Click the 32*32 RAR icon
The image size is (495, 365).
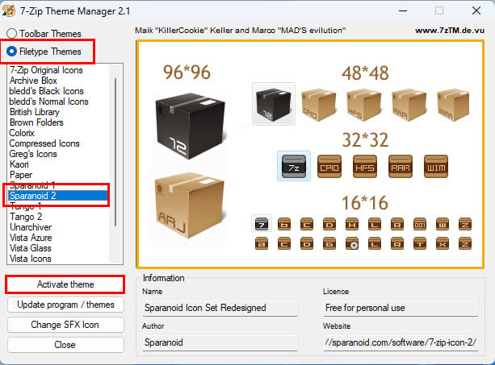pyautogui.click(x=401, y=166)
